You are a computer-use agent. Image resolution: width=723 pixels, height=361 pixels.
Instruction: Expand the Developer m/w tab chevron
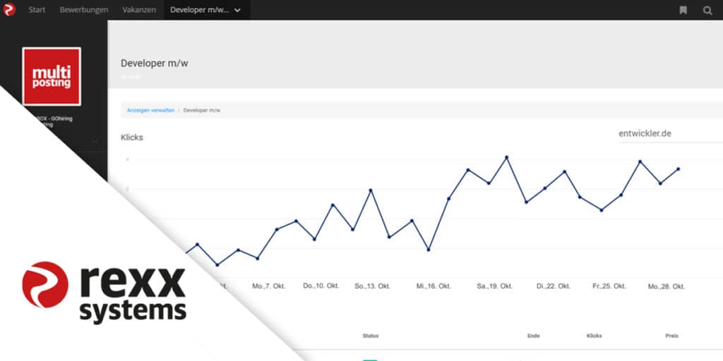pos(237,11)
